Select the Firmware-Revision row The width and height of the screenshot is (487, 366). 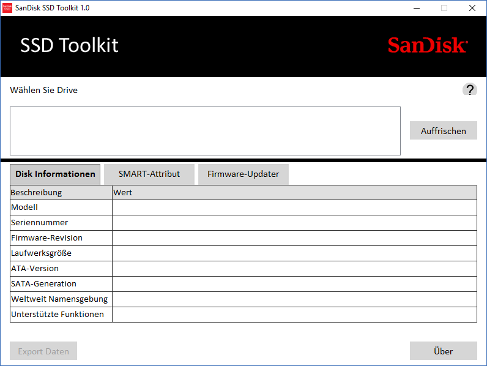(x=243, y=237)
